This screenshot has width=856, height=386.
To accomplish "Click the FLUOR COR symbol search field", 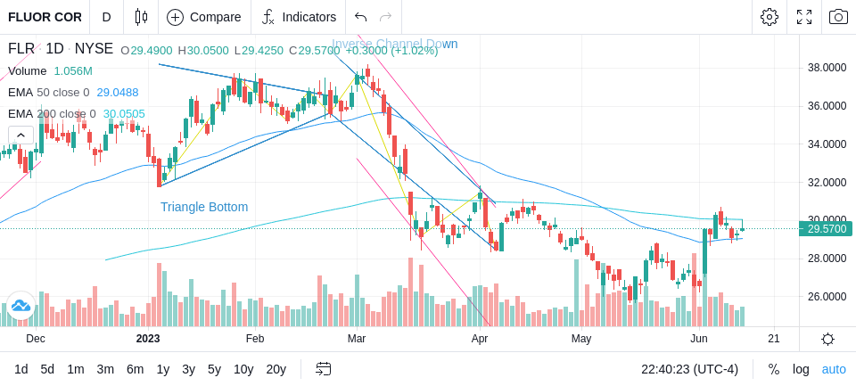I will pos(45,17).
